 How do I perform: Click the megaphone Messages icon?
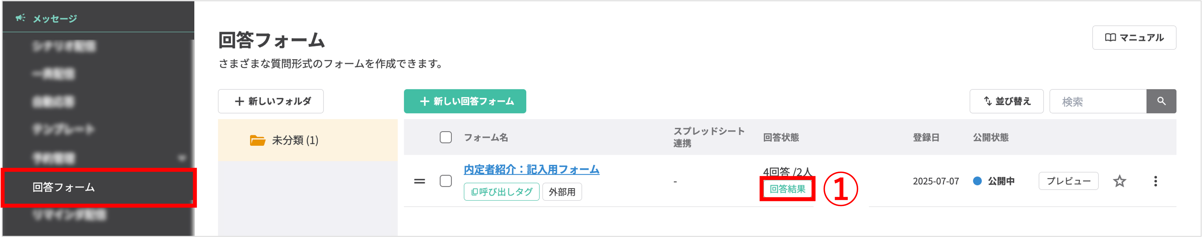click(20, 18)
